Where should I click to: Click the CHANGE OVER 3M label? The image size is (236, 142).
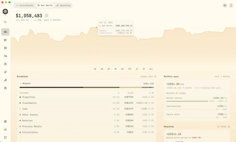[148, 77]
